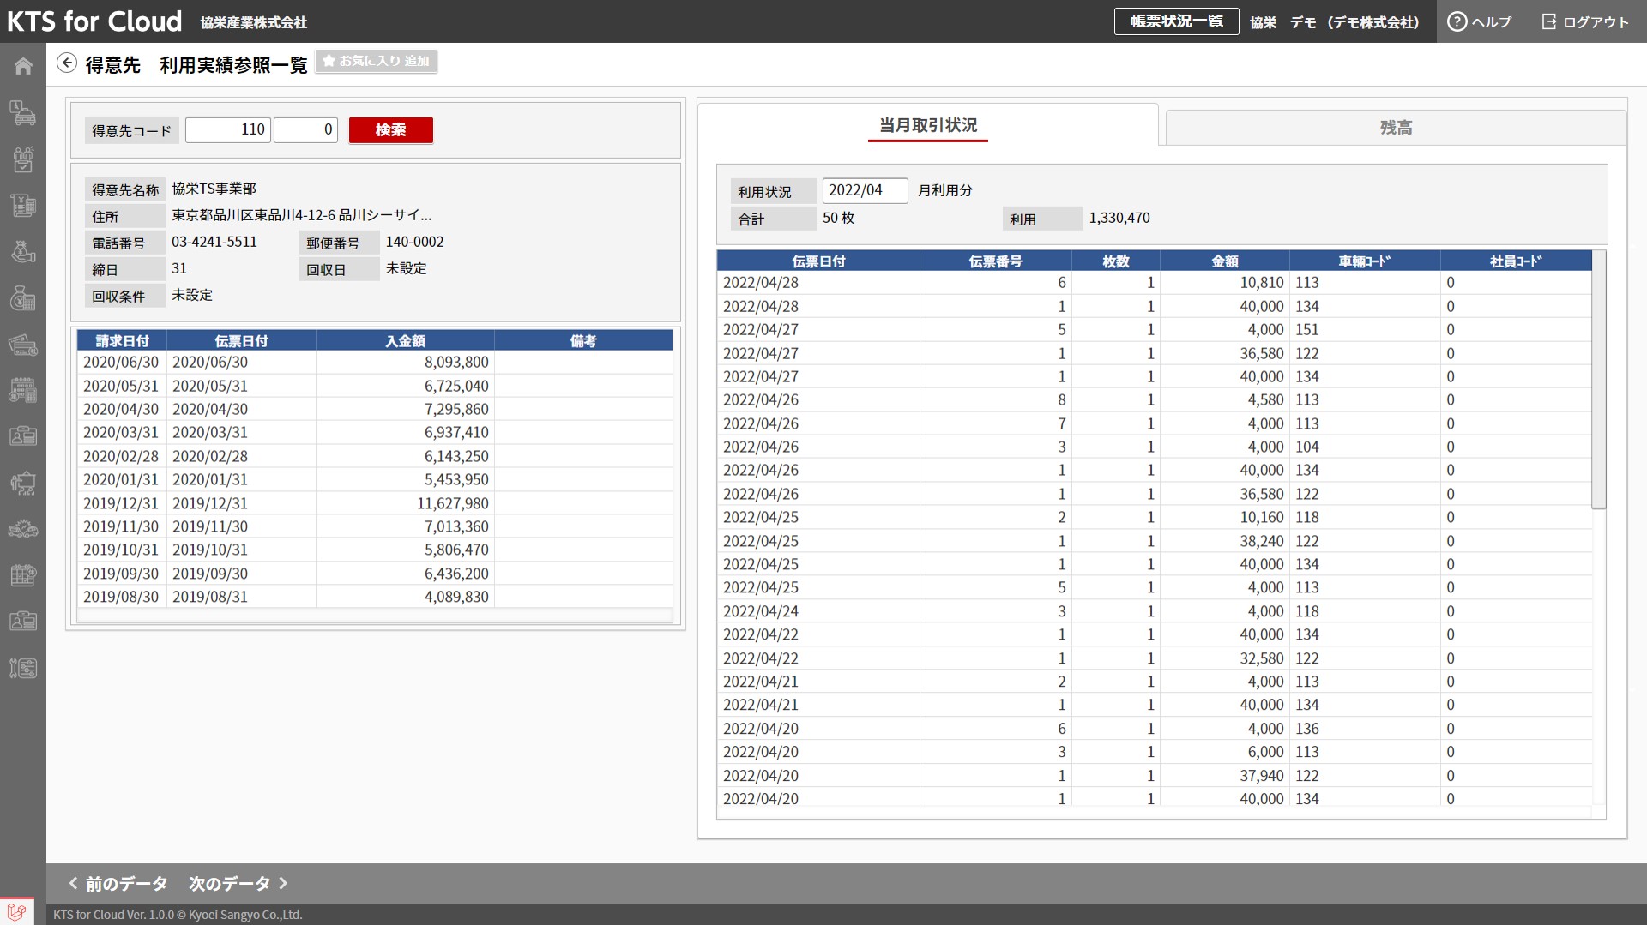Image resolution: width=1647 pixels, height=925 pixels.
Task: Click the amount 4,089,830 in payment table
Action: pyautogui.click(x=456, y=597)
